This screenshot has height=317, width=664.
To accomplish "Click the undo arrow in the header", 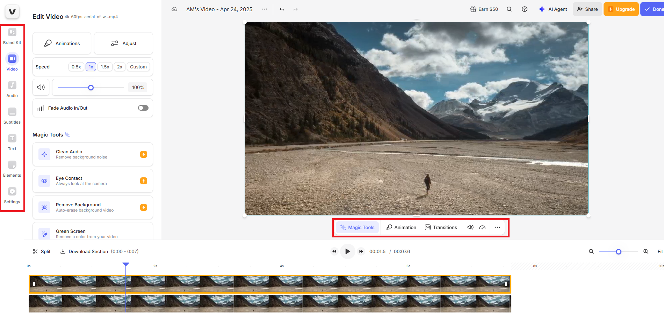I will (281, 9).
